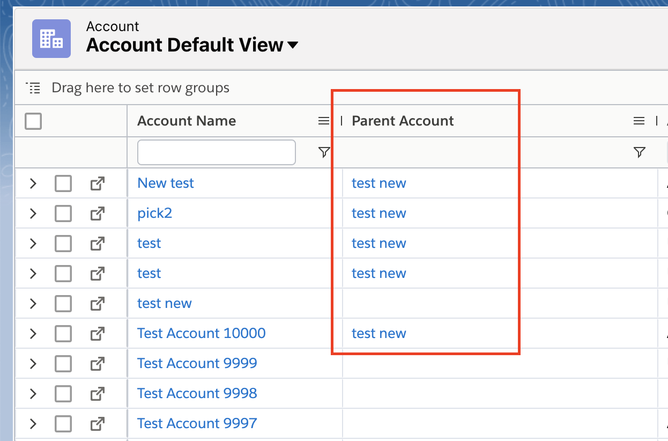Click the Parent Account filter funnel icon
Screen dimensions: 668x441
click(x=639, y=153)
